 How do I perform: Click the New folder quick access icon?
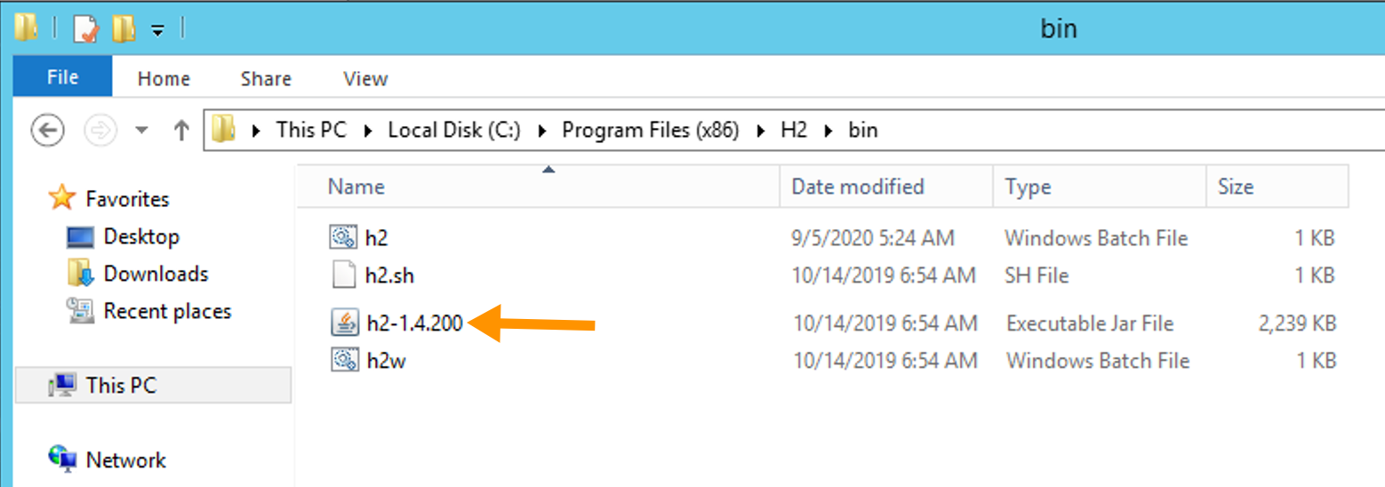(x=124, y=28)
